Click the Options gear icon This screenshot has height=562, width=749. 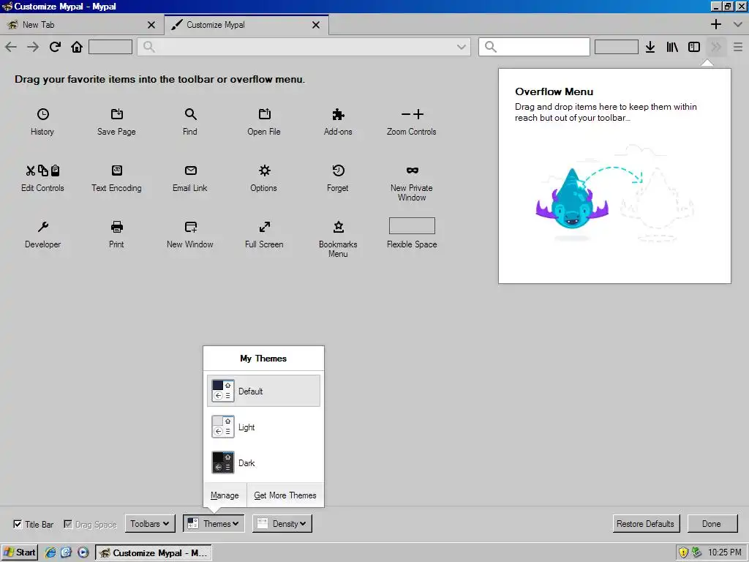(264, 171)
